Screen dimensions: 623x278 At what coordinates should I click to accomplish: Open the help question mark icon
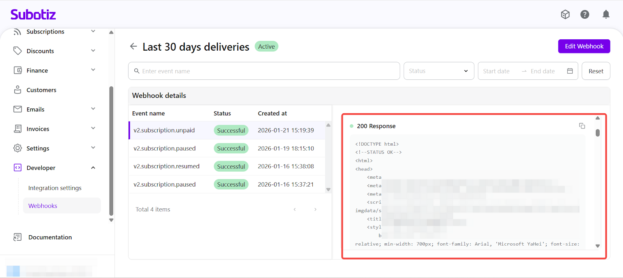coord(584,15)
